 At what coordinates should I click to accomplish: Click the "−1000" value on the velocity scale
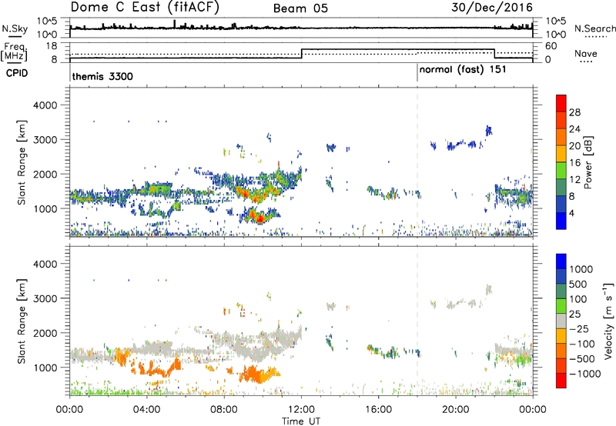coord(584,374)
